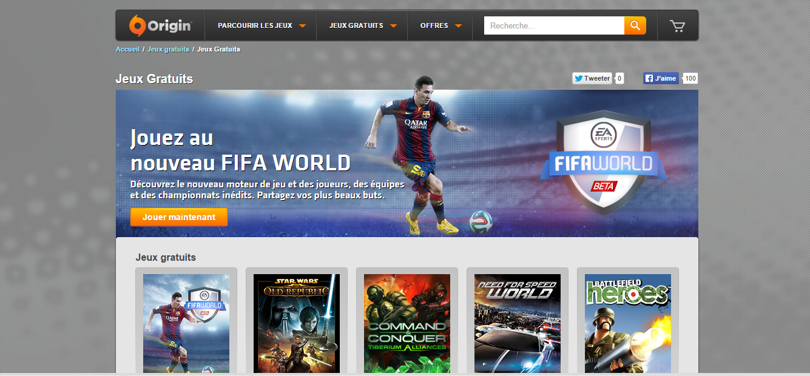This screenshot has height=376, width=810.
Task: Open the Need for Speed World thumbnail
Action: (x=518, y=323)
